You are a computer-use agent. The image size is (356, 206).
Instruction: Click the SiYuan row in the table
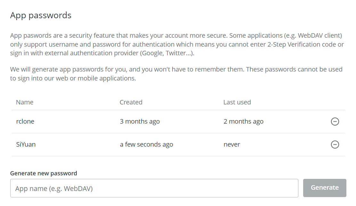pyautogui.click(x=26, y=144)
